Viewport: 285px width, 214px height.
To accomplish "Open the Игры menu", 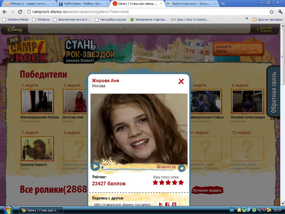I will pyautogui.click(x=88, y=29).
